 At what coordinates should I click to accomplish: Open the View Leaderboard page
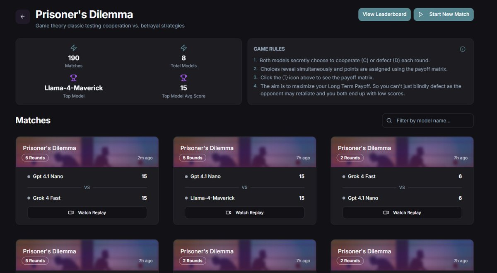click(x=384, y=14)
